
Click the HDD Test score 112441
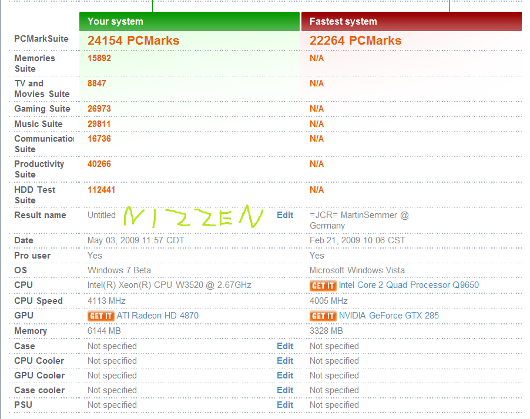click(x=102, y=190)
